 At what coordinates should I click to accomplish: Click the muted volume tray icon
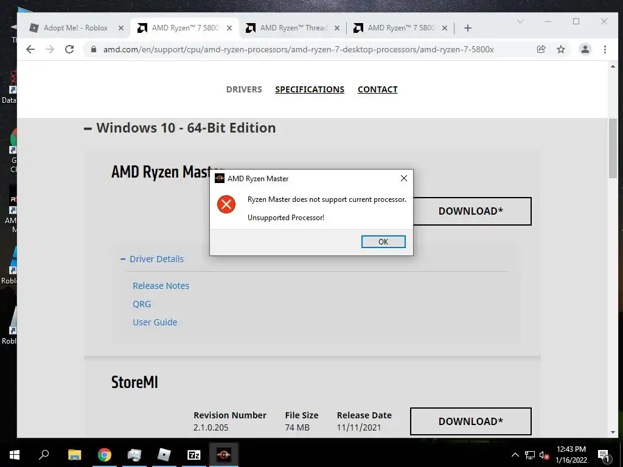[x=544, y=455]
